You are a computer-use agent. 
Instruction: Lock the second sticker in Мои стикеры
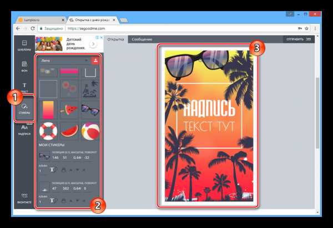pos(63,200)
